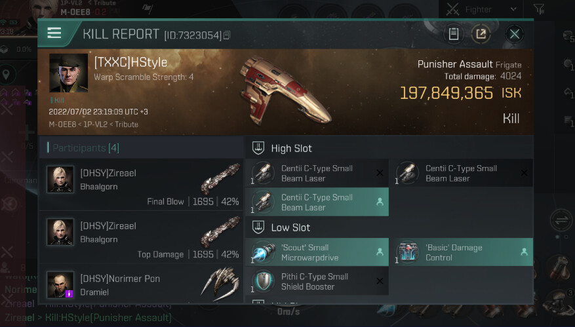The width and height of the screenshot is (575, 327).
Task: Click the X on first Centii Beam Laser
Action: pyautogui.click(x=380, y=172)
